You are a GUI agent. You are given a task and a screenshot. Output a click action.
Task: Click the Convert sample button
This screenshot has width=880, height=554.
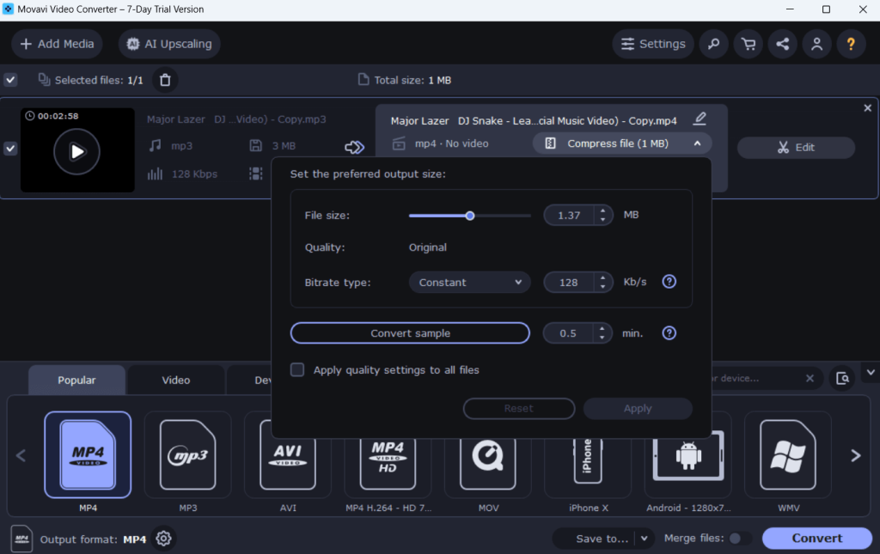410,333
